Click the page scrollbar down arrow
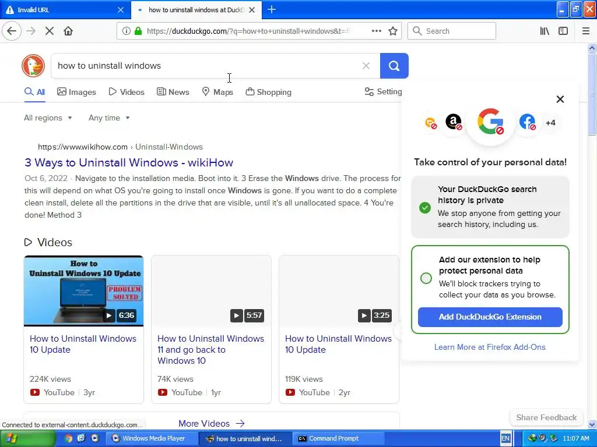 coord(592,424)
